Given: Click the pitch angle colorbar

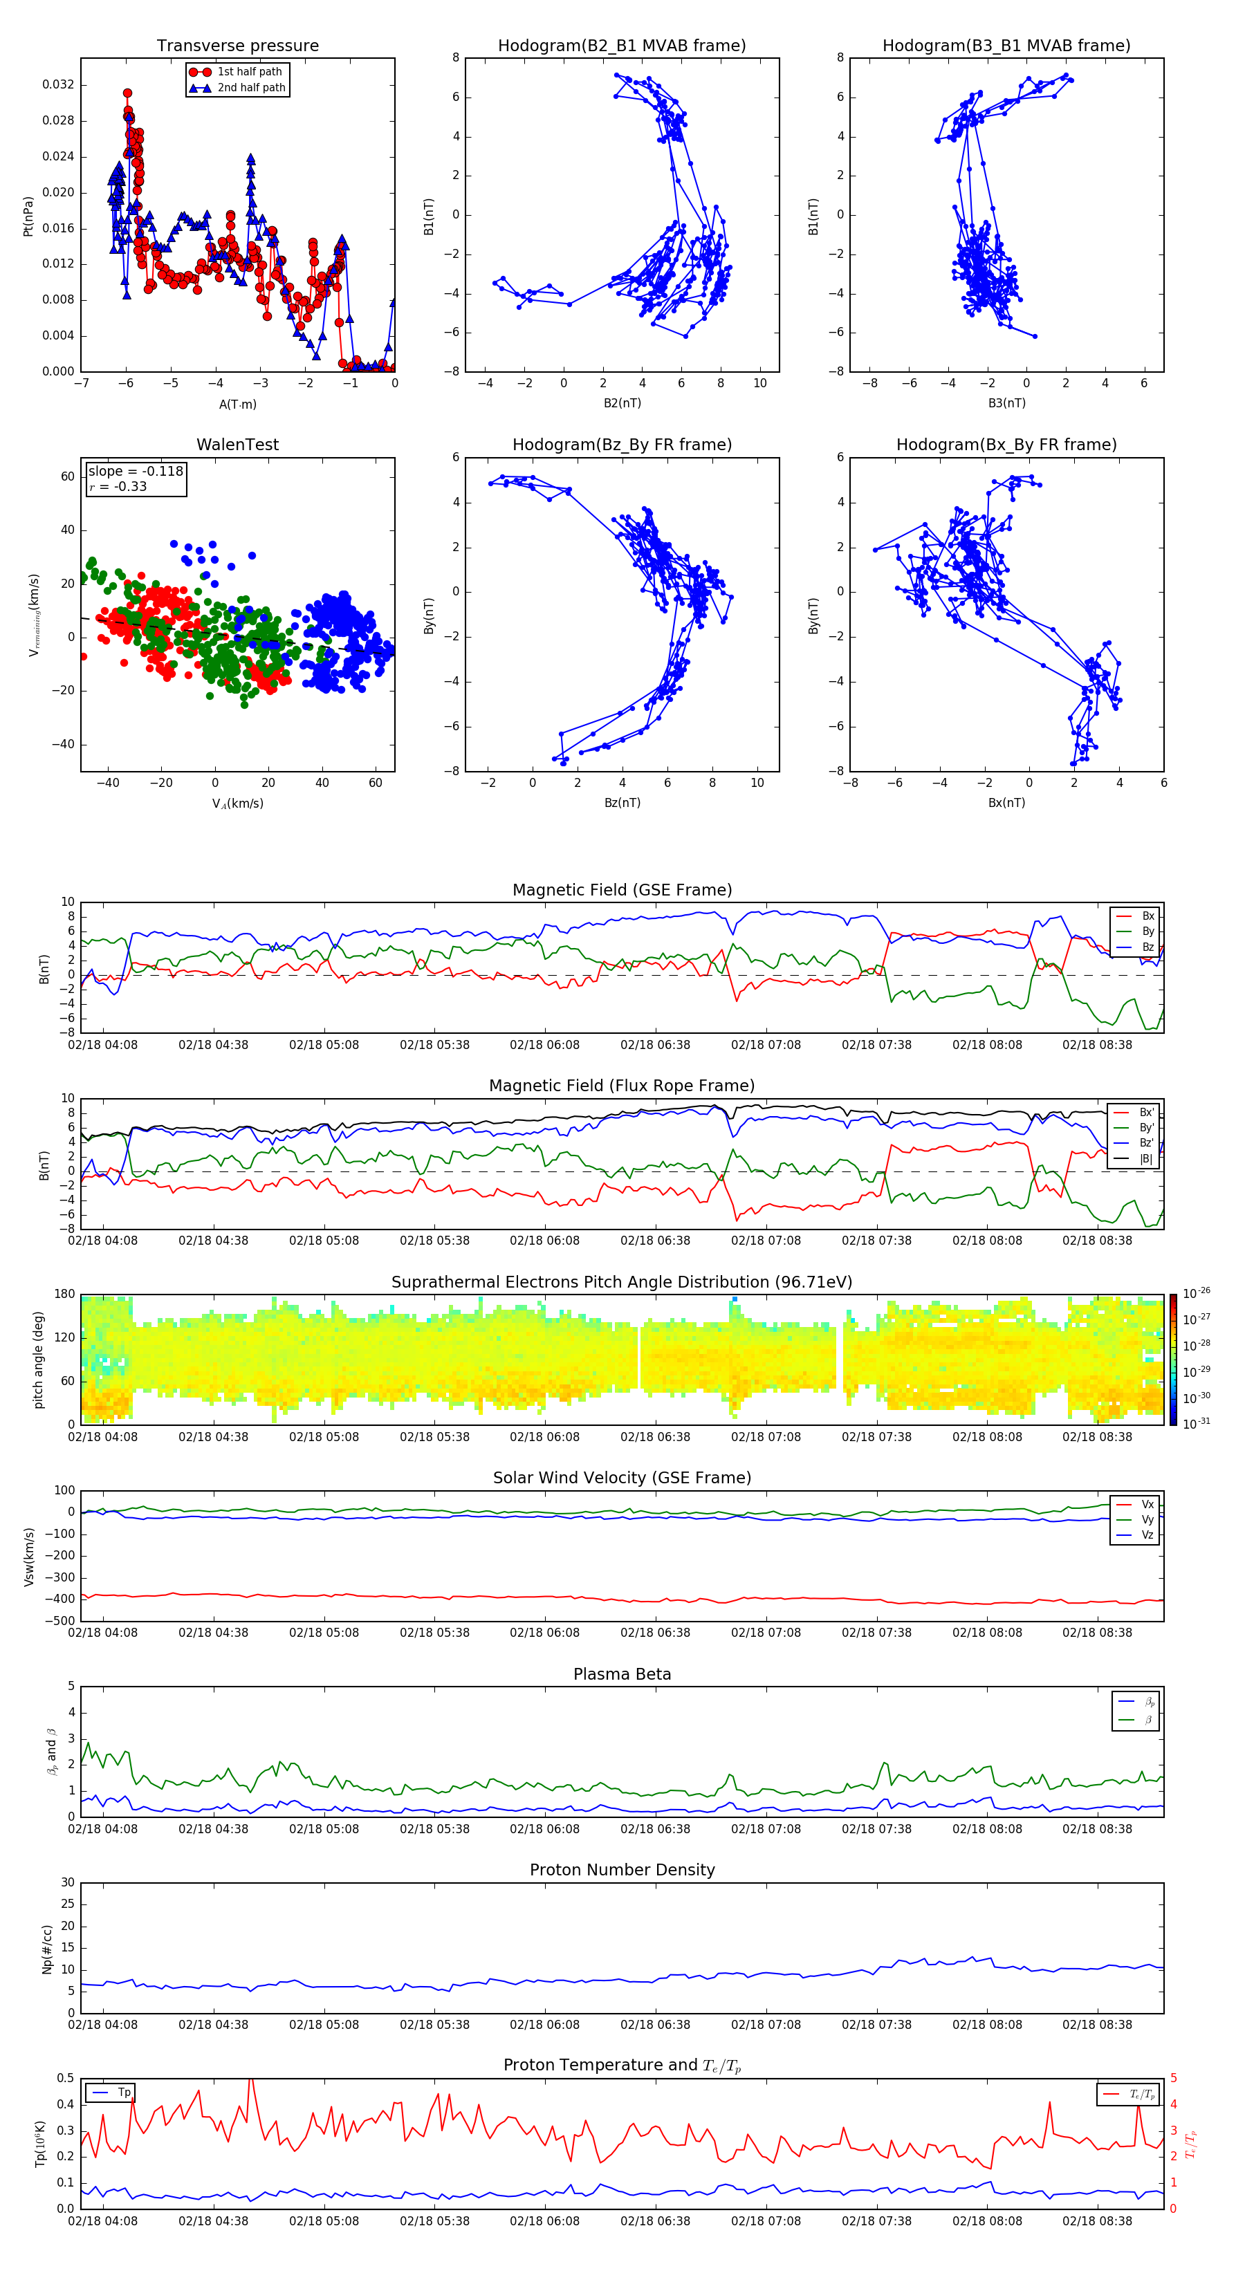Looking at the screenshot, I should tap(1173, 1361).
